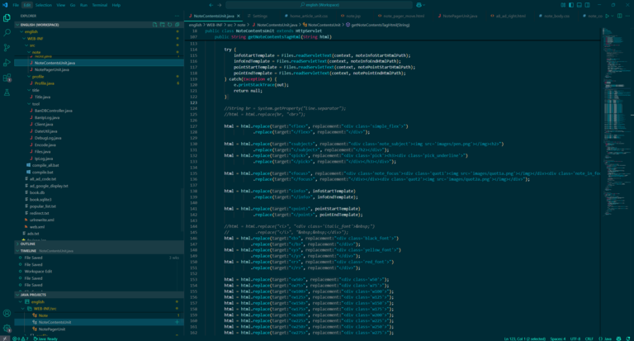This screenshot has width=634, height=341.
Task: Open the Manage gear icon
Action: pos(7,329)
